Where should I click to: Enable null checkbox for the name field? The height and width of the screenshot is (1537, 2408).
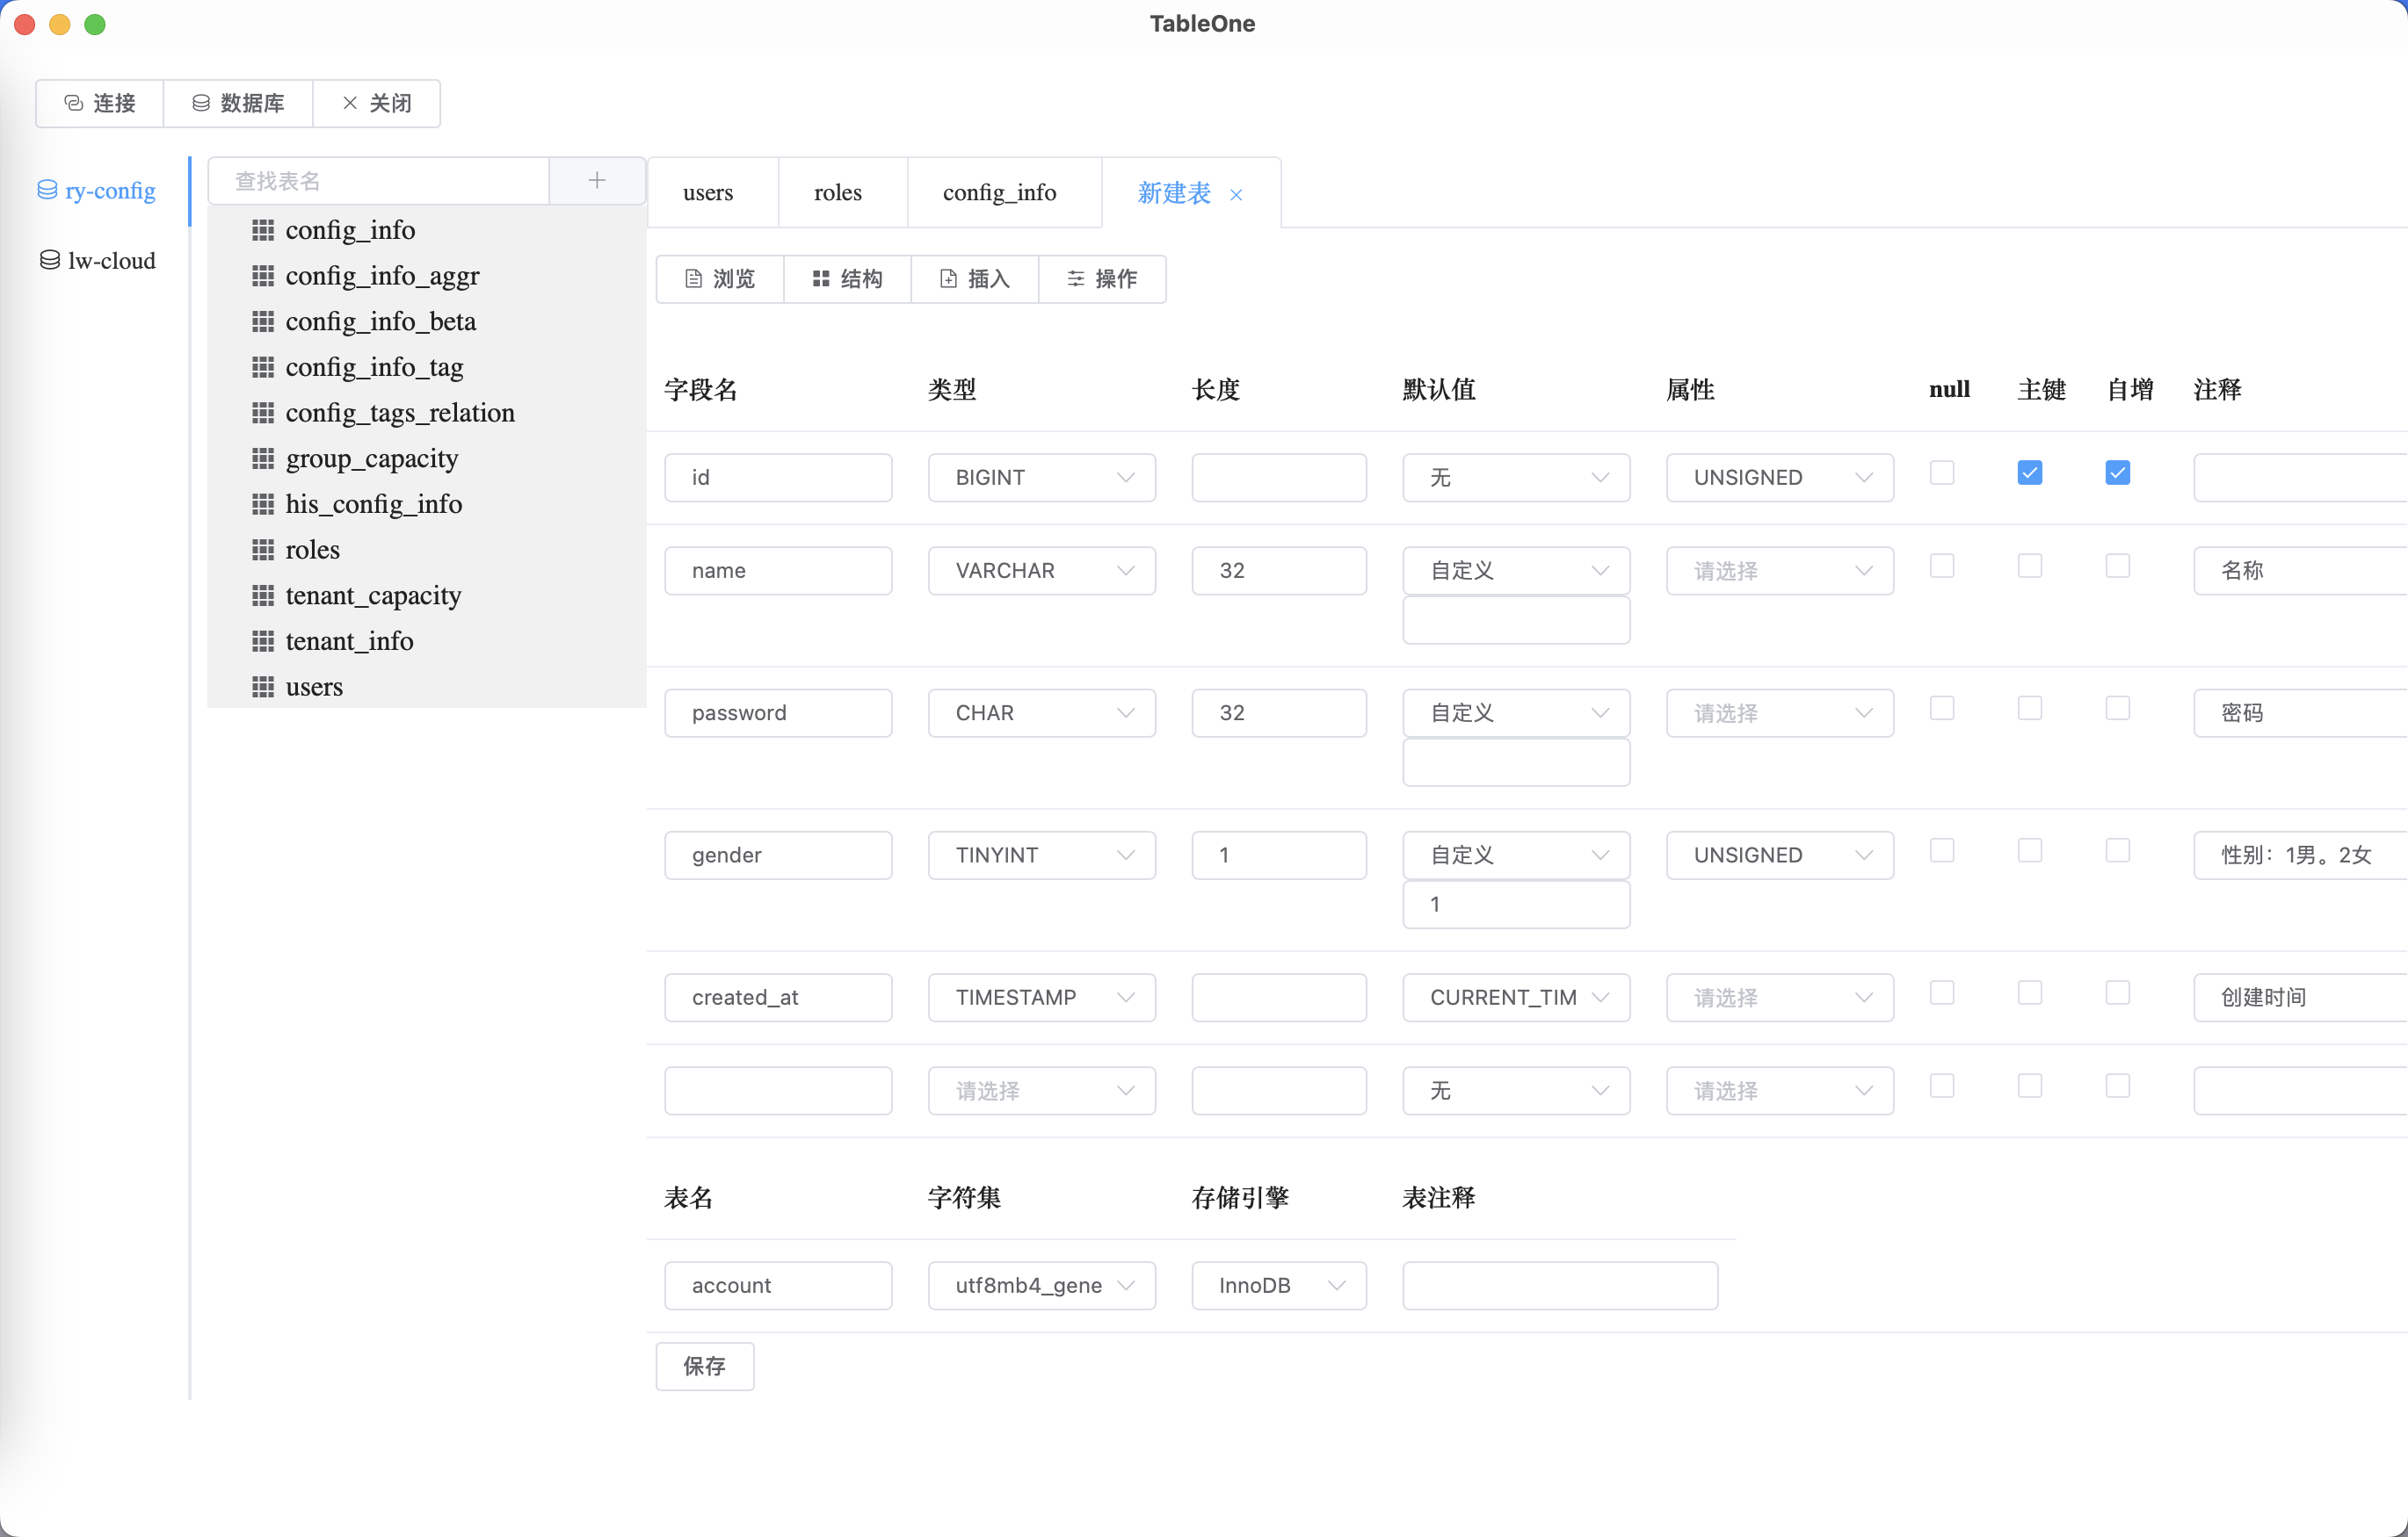point(1941,566)
